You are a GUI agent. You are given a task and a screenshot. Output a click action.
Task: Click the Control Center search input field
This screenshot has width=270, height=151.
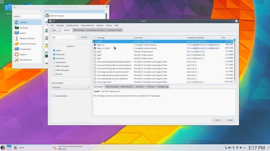click(x=31, y=16)
